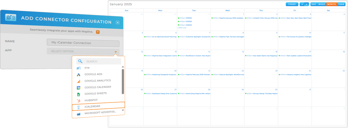The height and width of the screenshot is (128, 348).
Task: Open 'Dashboard Deep Dive' event
Action: 160,94
